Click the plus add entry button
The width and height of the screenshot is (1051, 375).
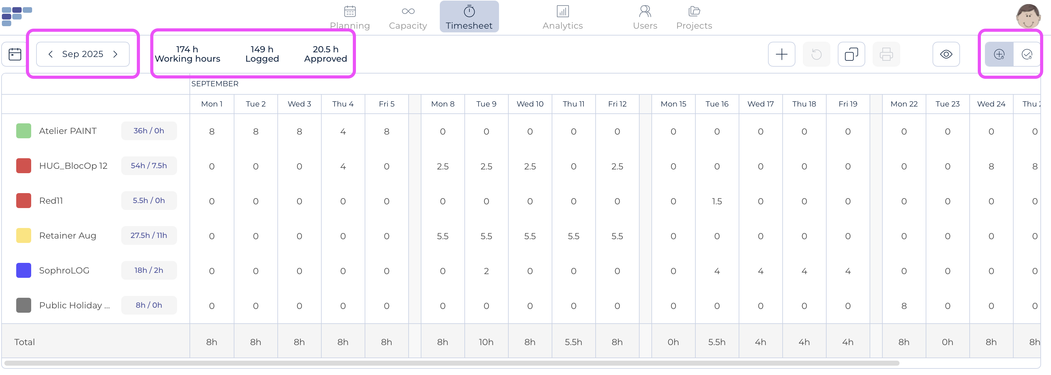click(781, 54)
